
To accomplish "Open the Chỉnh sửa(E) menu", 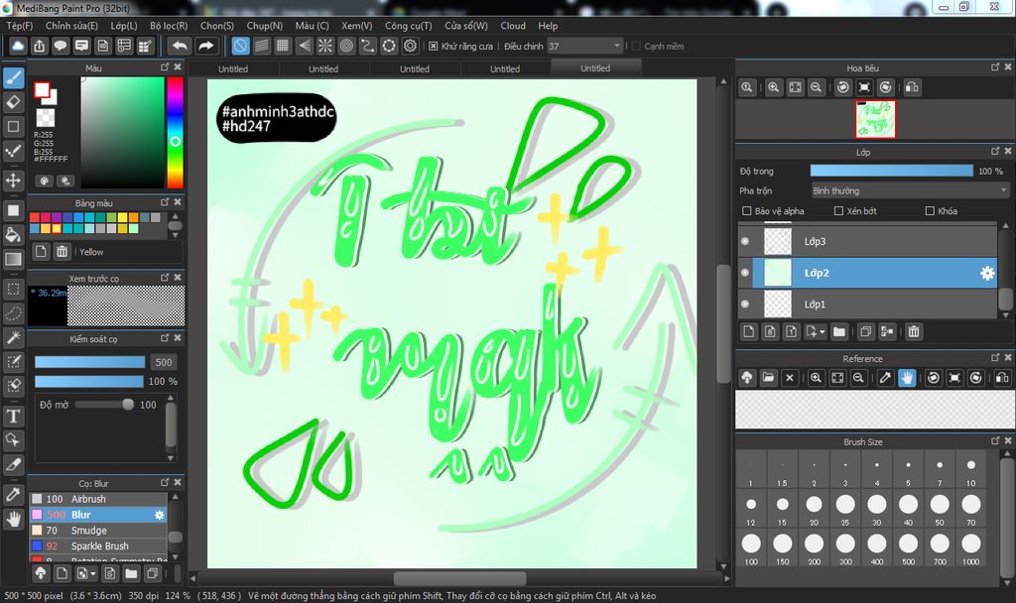I will pos(71,26).
